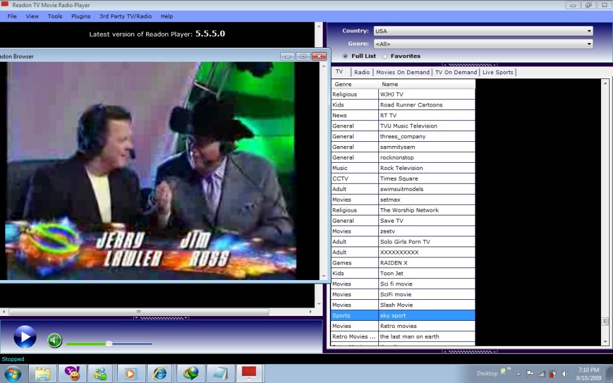Screen dimensions: 613x383
Task: Launch Yahoo Messenger from the taskbar
Action: pyautogui.click(x=72, y=373)
